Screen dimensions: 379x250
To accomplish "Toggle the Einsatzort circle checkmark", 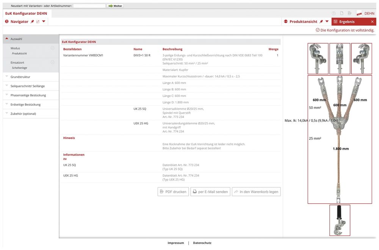I will coord(53,62).
